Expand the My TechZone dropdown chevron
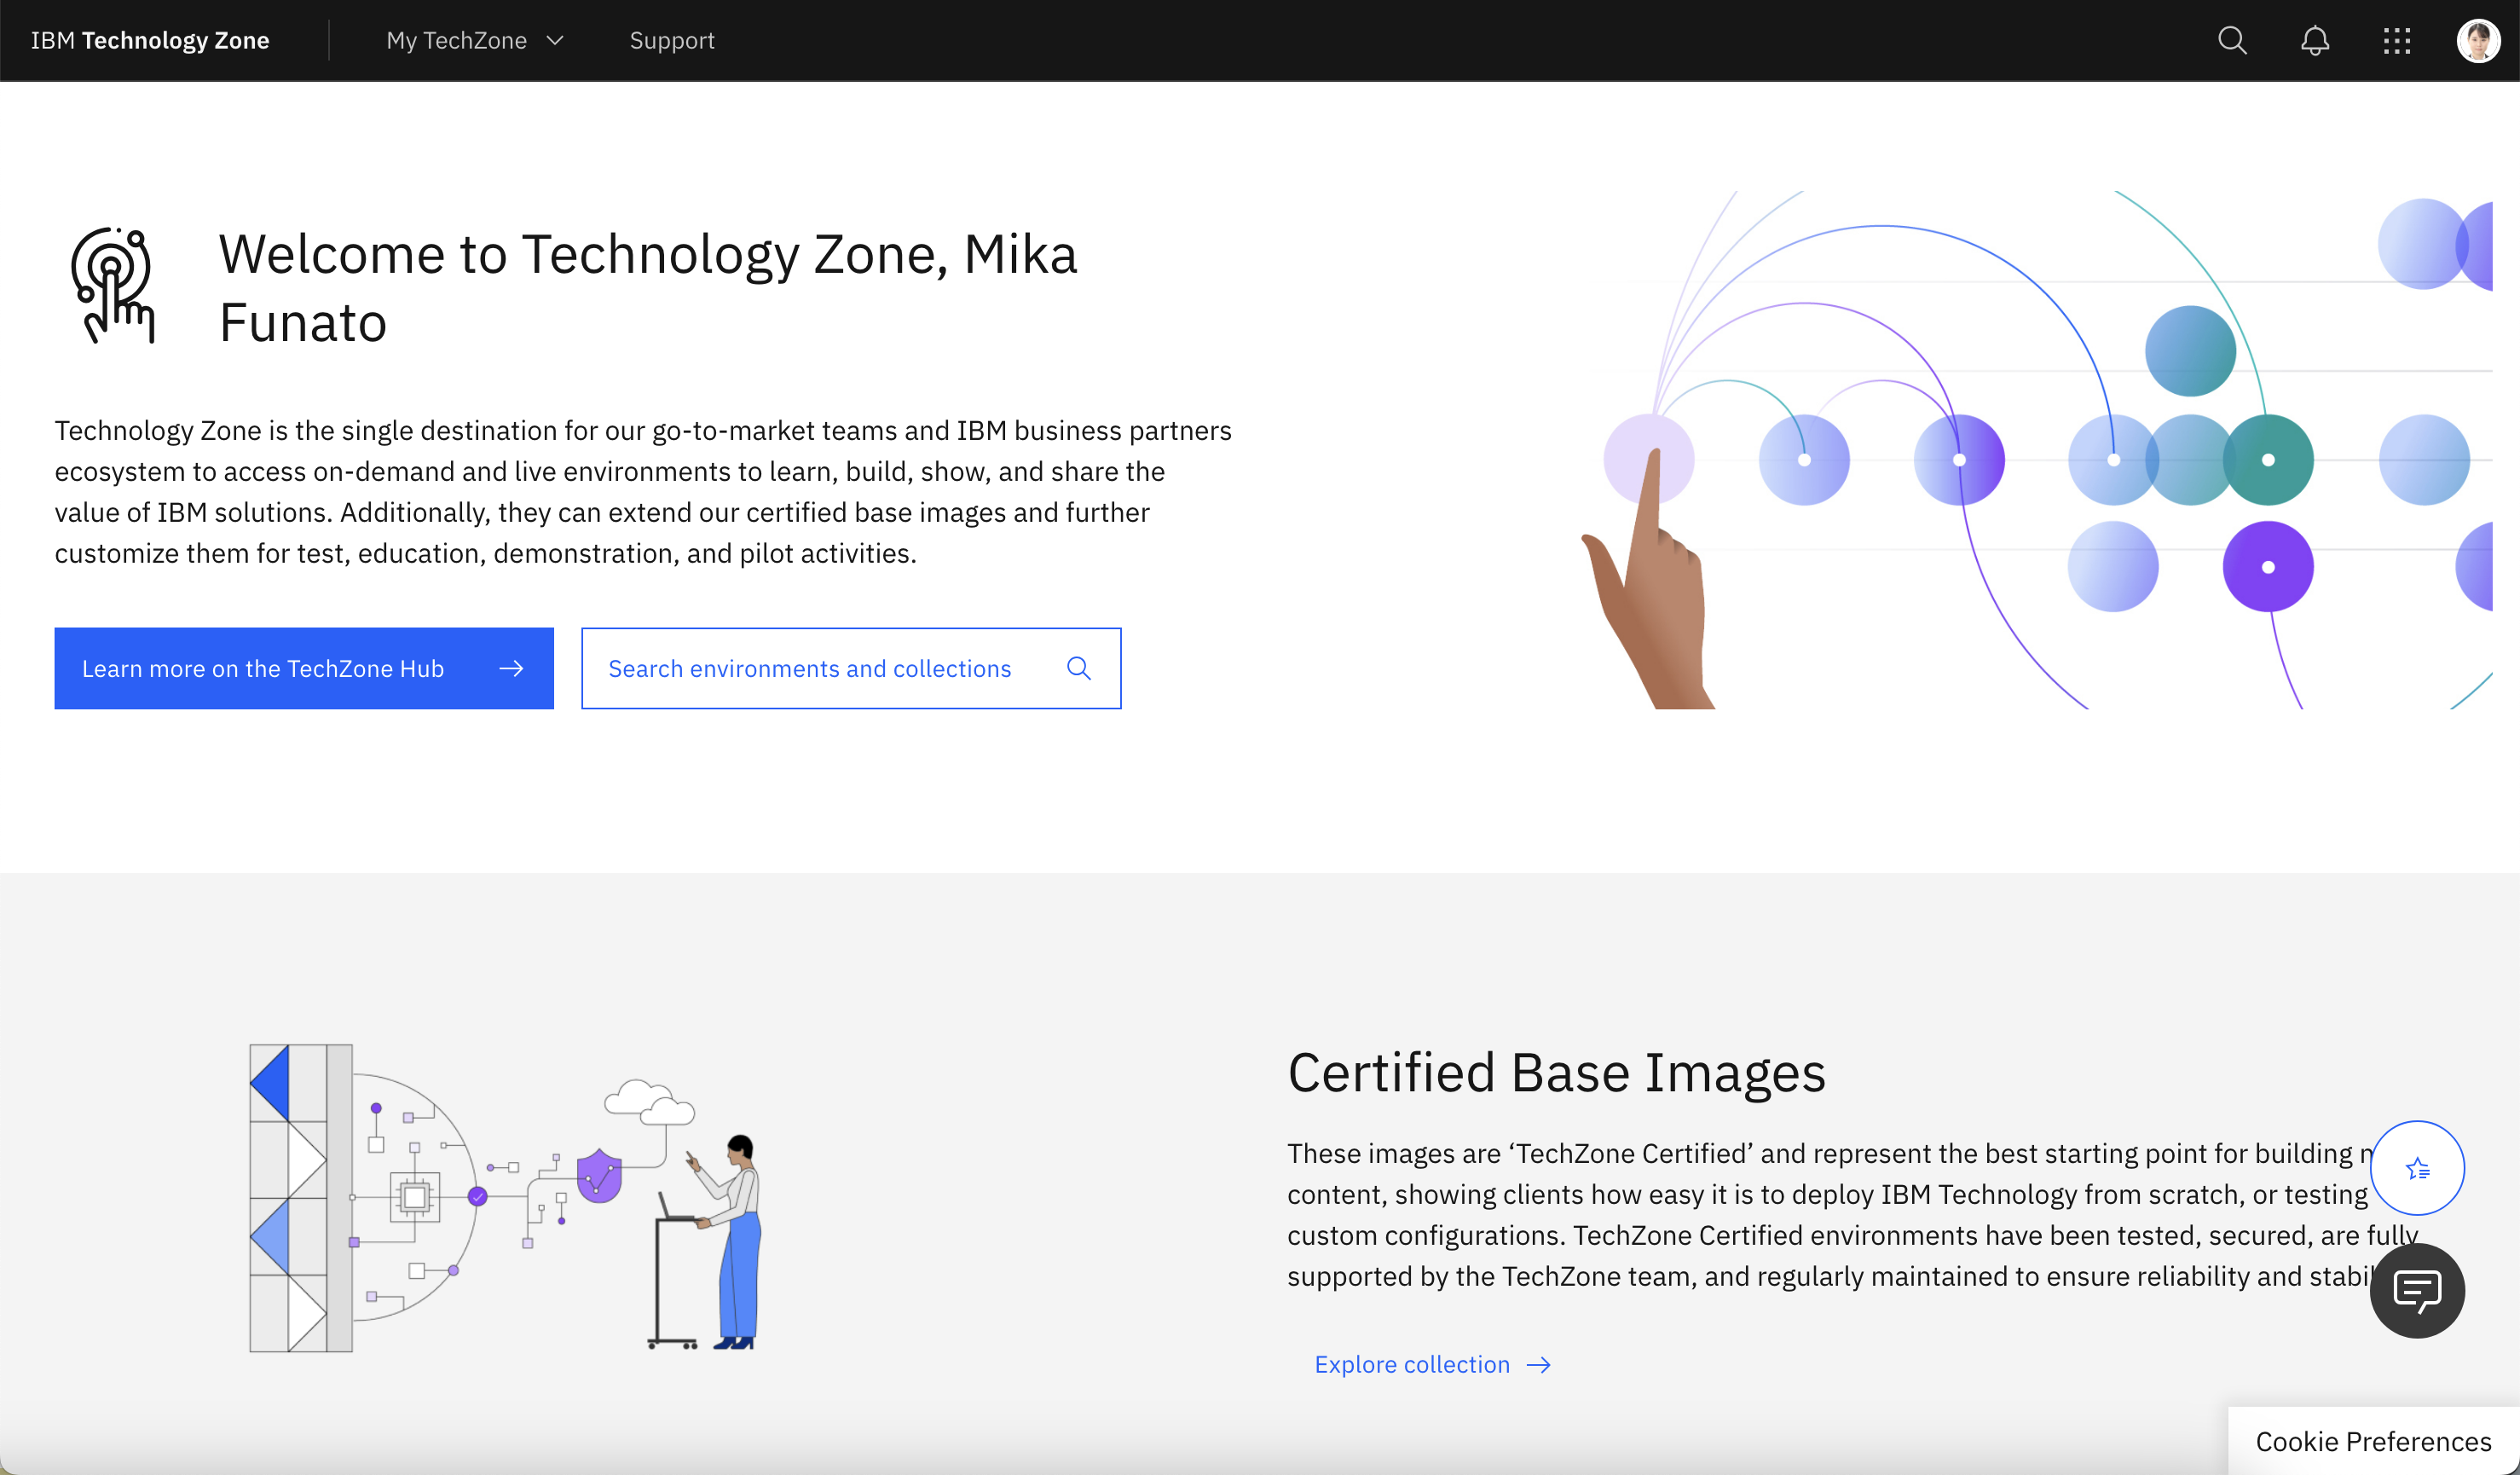2520x1475 pixels. (555, 41)
